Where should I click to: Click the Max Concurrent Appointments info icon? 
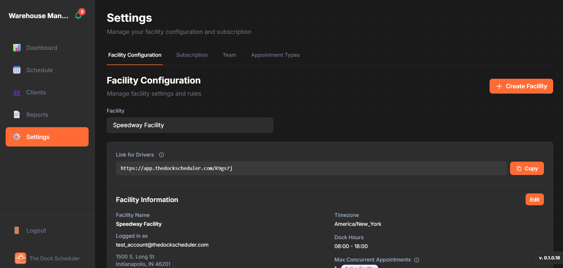click(417, 260)
